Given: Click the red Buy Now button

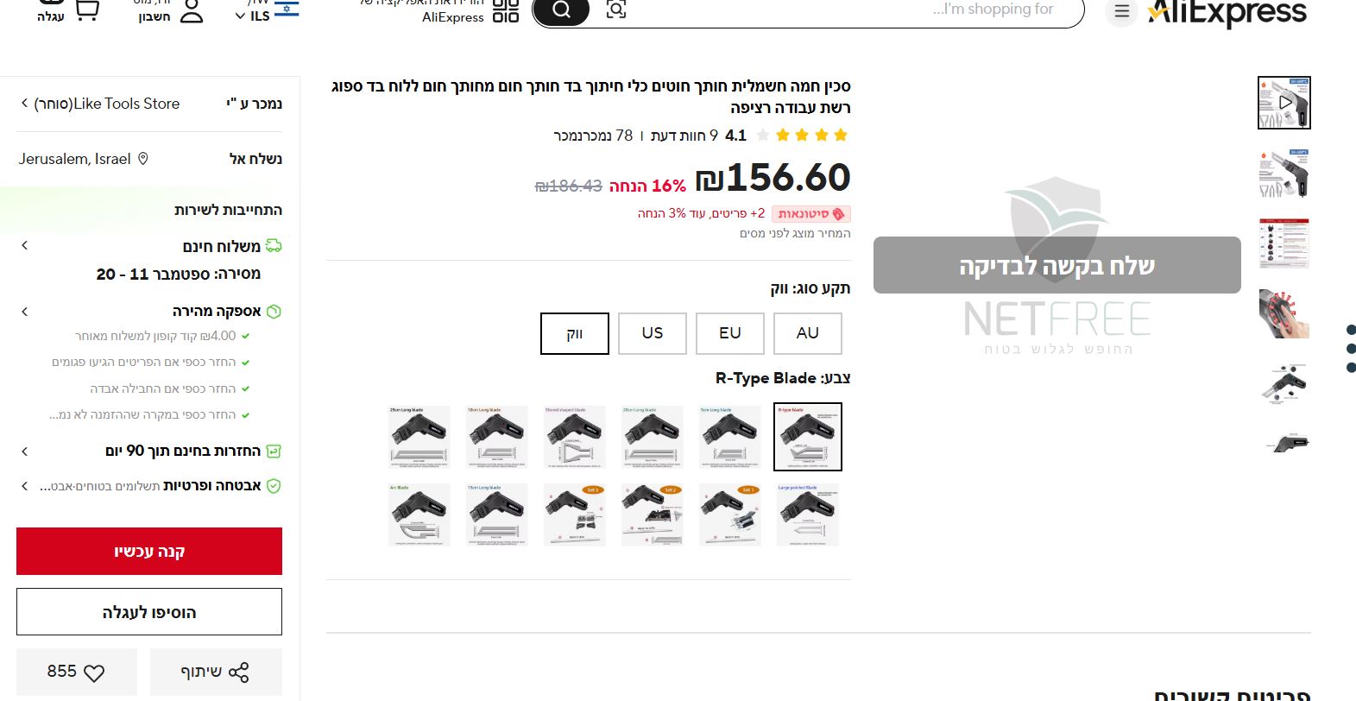Looking at the screenshot, I should 149,551.
